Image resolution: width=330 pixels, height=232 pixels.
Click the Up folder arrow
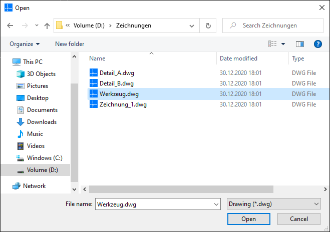click(x=47, y=25)
